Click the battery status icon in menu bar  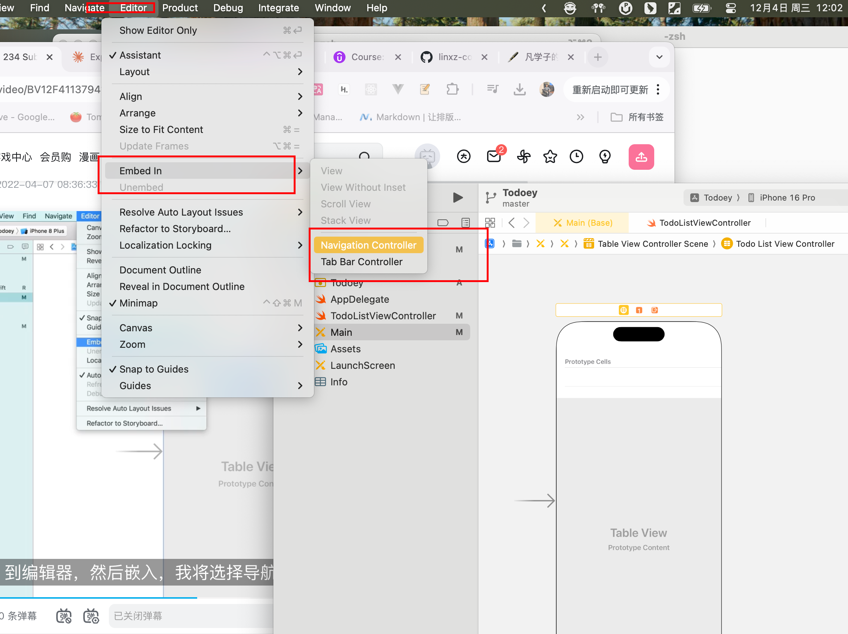[702, 8]
